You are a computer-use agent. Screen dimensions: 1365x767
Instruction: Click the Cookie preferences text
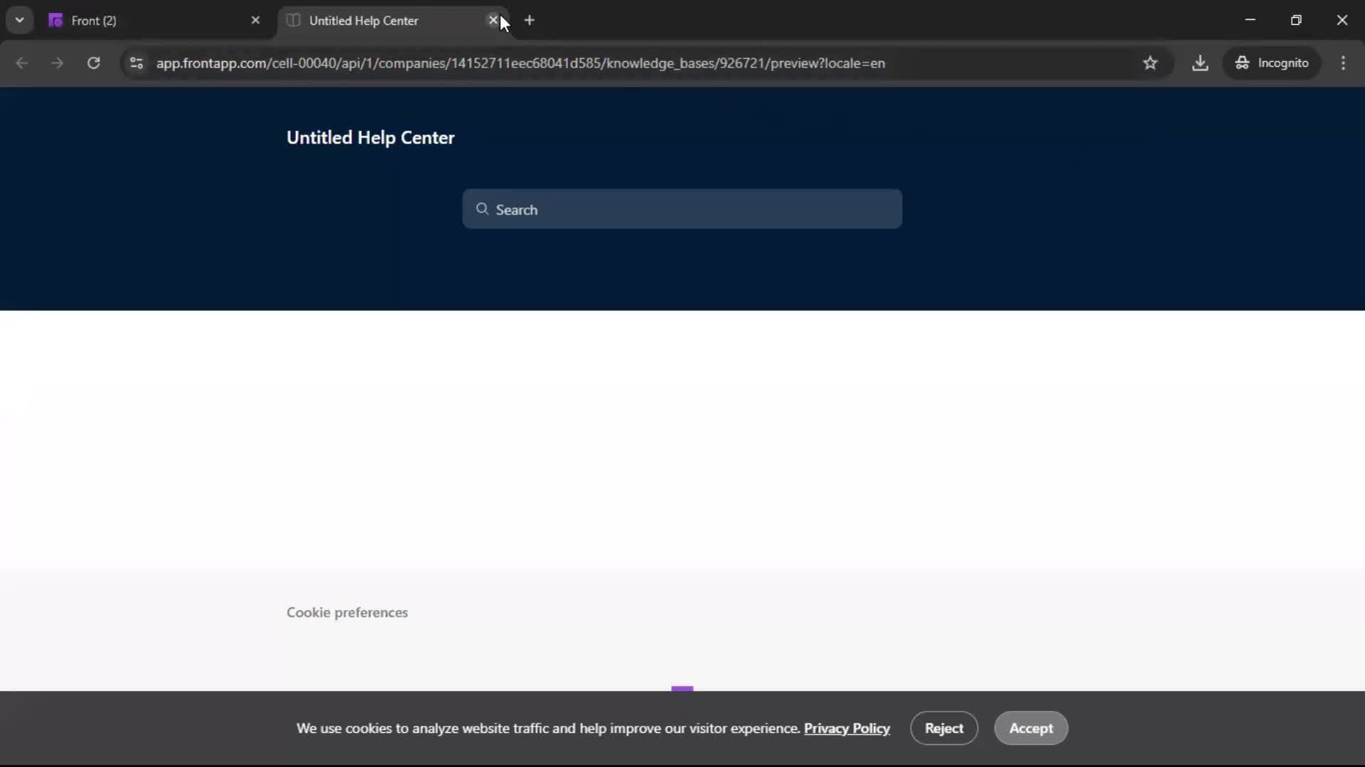(347, 612)
